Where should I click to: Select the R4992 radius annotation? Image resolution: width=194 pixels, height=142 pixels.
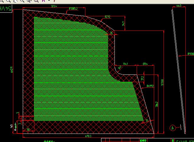[x=150, y=86]
